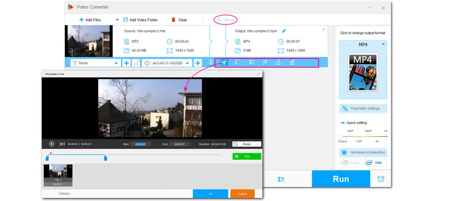Select NVIDIA hardware acceleration
Screen dimensions: 457x201
[351, 163]
